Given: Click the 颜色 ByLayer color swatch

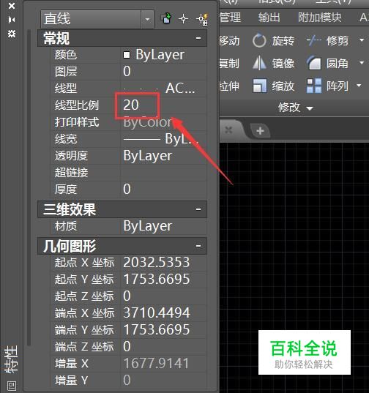Looking at the screenshot, I should tap(127, 55).
